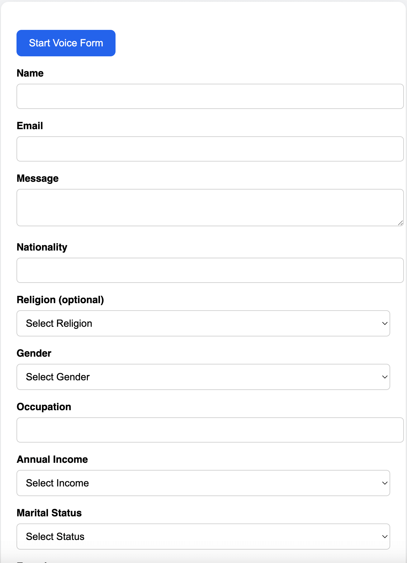Viewport: 407px width, 563px height.
Task: Click the Religion (optional) label
Action: click(60, 300)
